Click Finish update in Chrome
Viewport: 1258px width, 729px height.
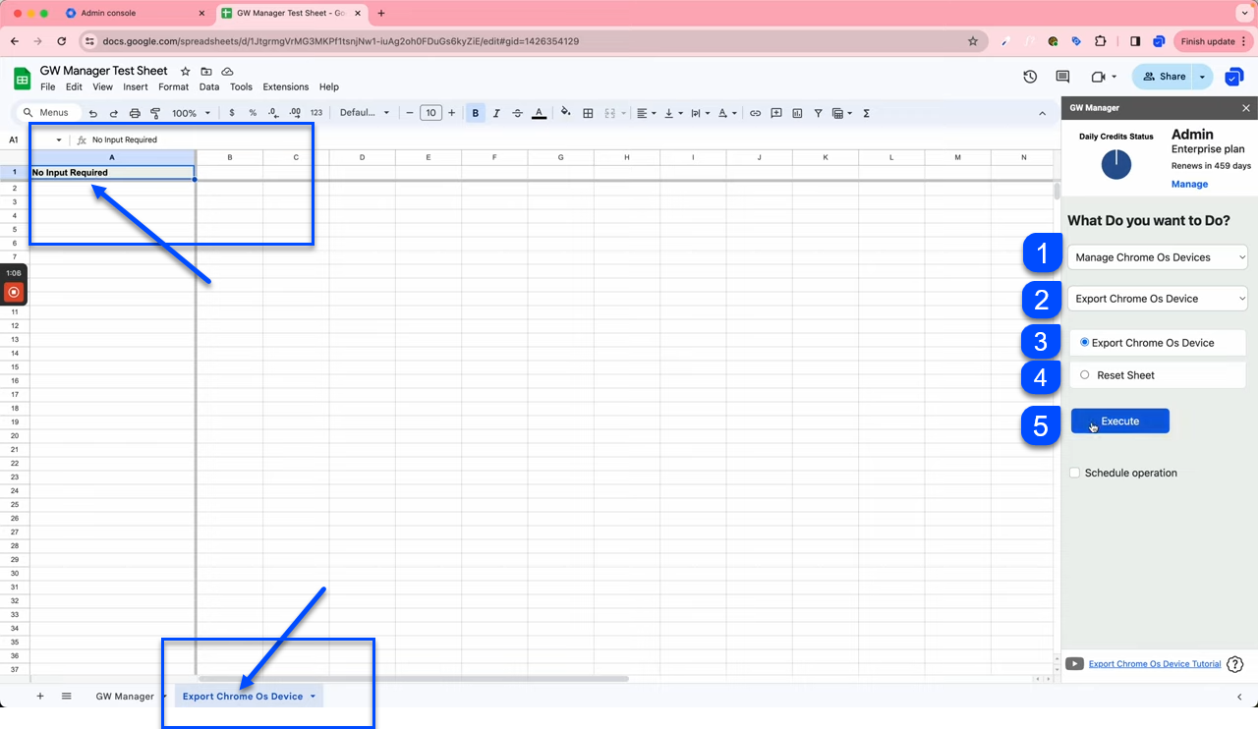point(1213,41)
